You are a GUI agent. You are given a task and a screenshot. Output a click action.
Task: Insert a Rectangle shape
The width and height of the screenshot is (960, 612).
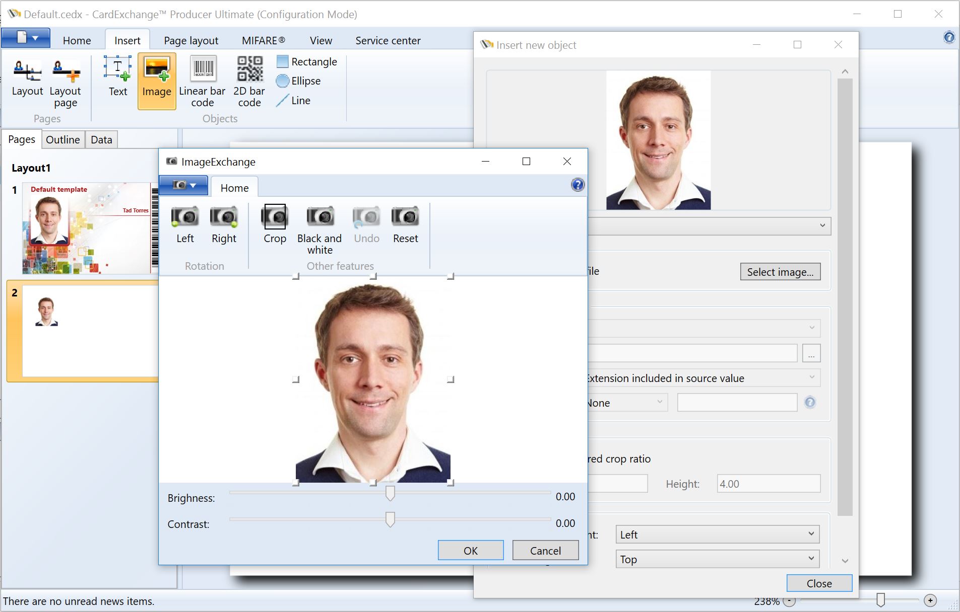tap(307, 61)
